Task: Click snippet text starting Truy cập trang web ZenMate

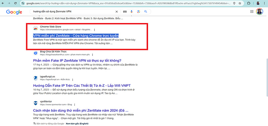Action: 83,116
